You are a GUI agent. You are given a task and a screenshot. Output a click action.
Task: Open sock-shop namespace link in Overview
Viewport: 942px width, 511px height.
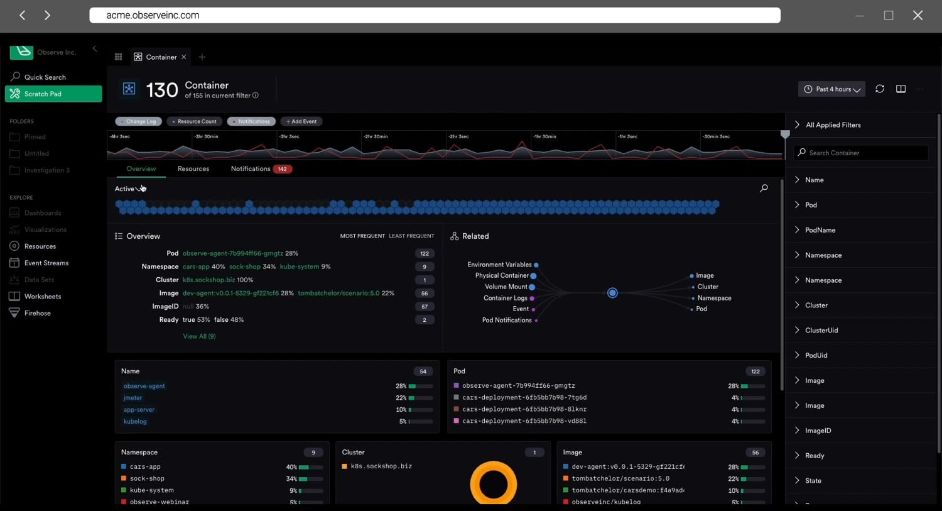(244, 266)
